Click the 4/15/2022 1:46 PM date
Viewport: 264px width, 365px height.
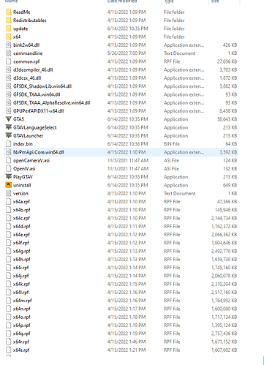127,342
